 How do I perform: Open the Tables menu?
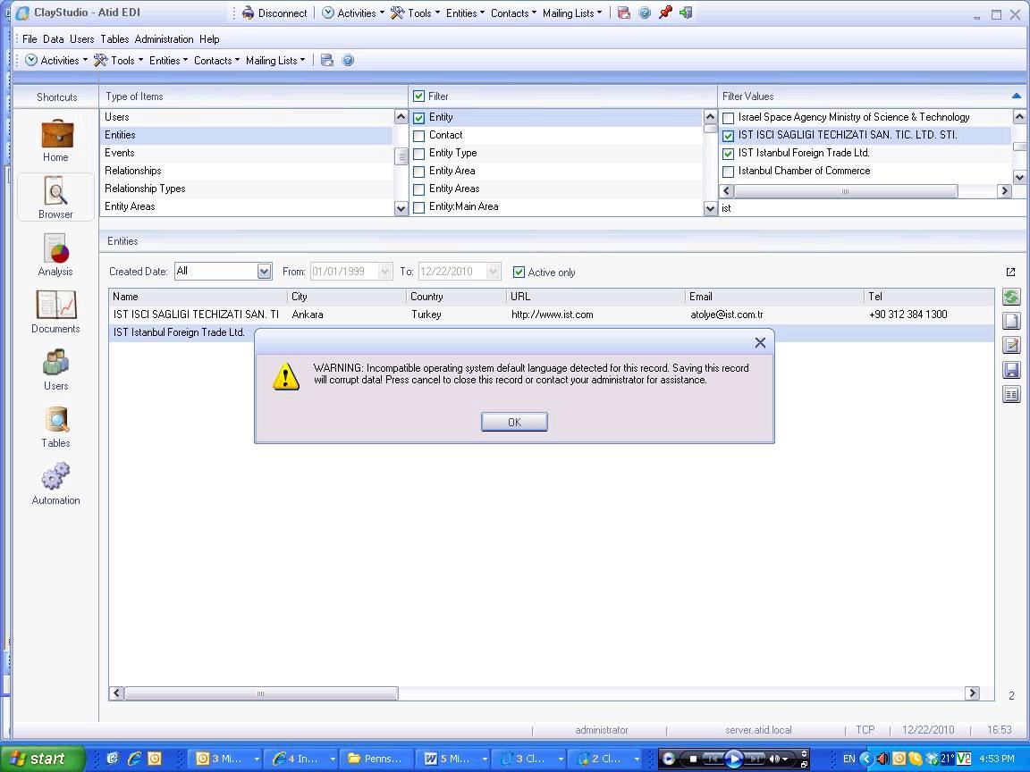pos(114,39)
